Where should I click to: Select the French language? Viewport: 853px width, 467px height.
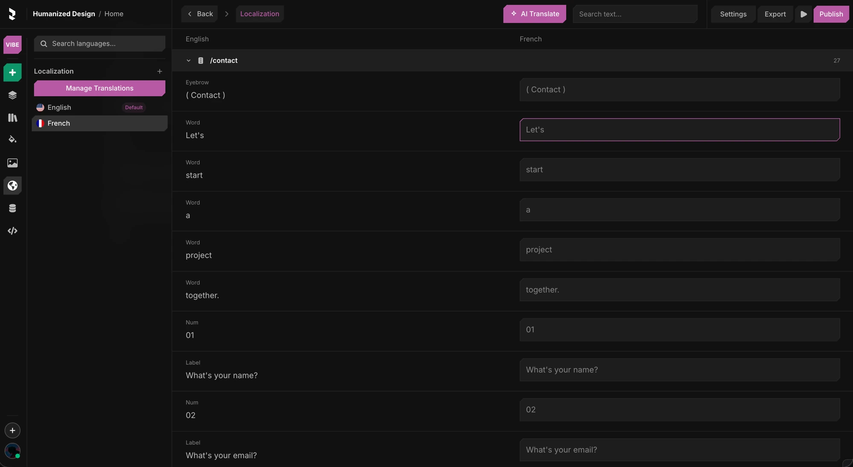(99, 123)
